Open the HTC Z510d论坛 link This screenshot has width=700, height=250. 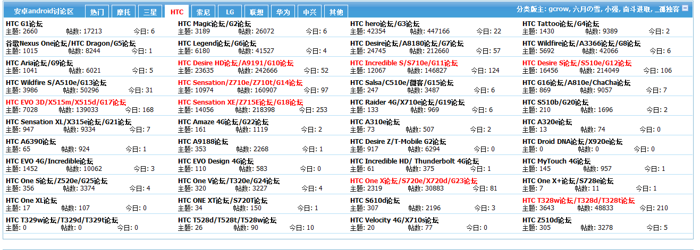coord(547,220)
